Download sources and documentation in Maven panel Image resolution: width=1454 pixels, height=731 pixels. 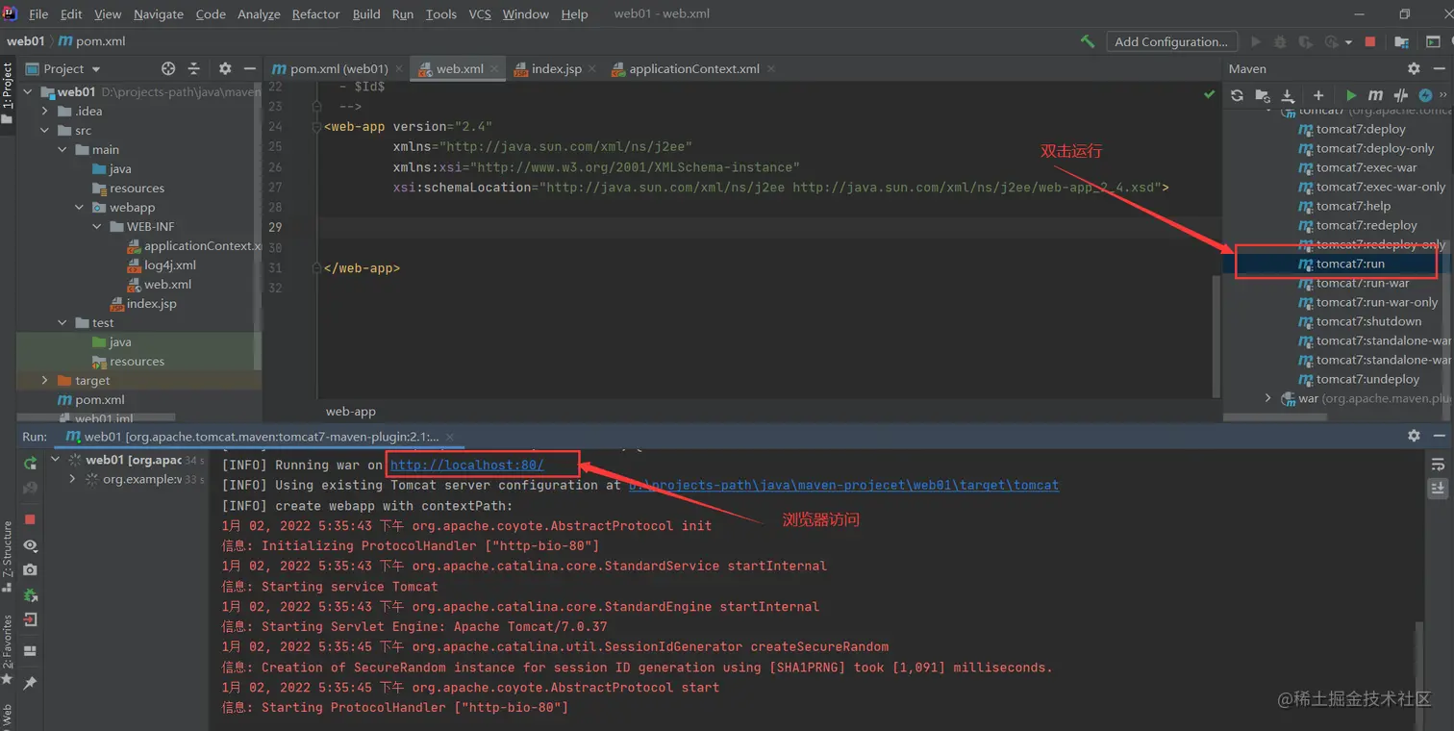[x=1288, y=95]
